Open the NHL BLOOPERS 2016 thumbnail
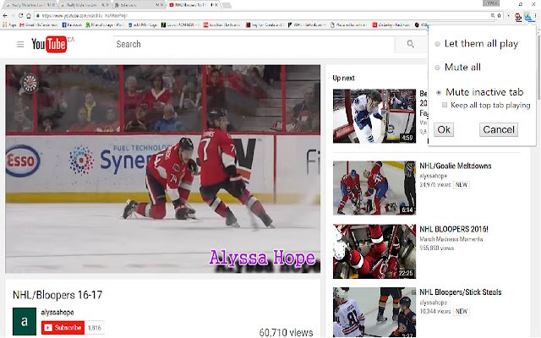The height and width of the screenshot is (338, 541). (374, 252)
